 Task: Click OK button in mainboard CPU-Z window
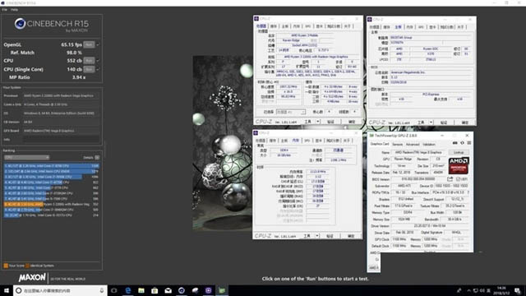point(464,123)
